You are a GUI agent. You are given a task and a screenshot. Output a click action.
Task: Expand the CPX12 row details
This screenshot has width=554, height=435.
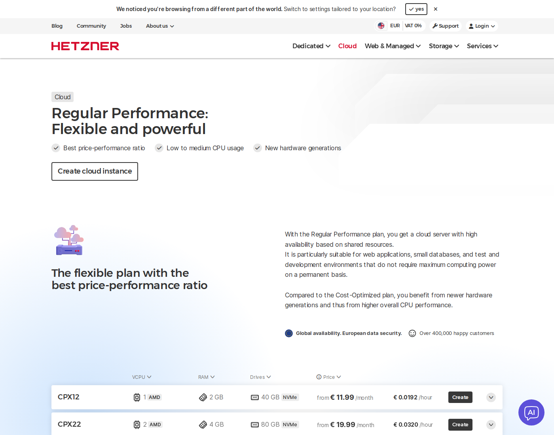coord(491,397)
